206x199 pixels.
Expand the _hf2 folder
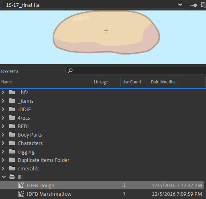[x=3, y=92]
